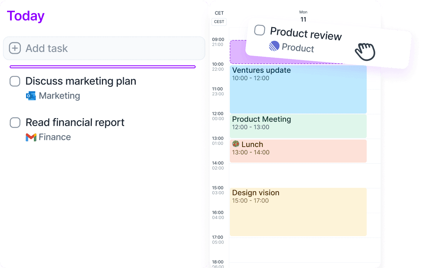The image size is (421, 268).
Task: Check off the Discuss marketing plan task
Action: click(15, 81)
